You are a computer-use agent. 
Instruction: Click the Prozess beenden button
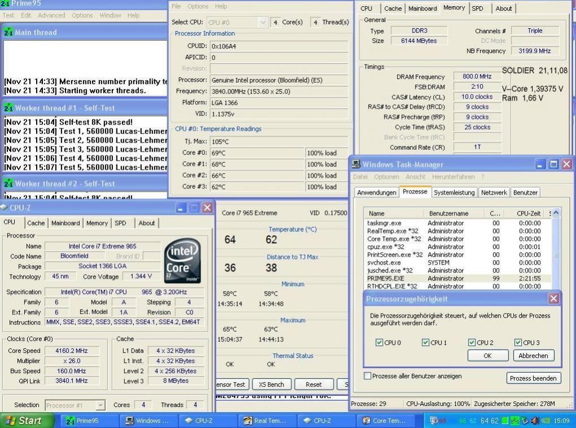534,378
